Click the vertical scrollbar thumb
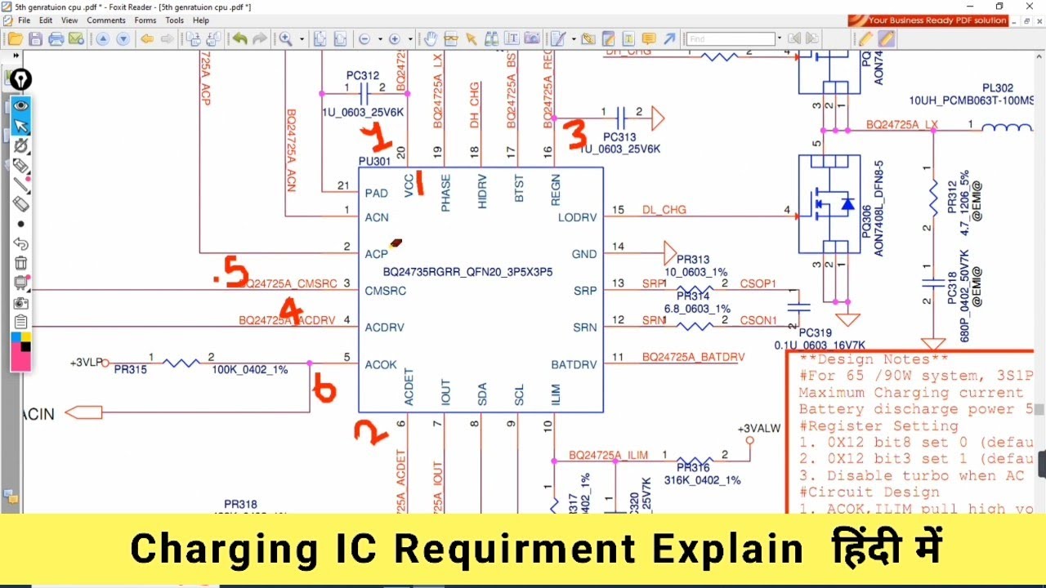The width and height of the screenshot is (1046, 588). coord(1039,409)
